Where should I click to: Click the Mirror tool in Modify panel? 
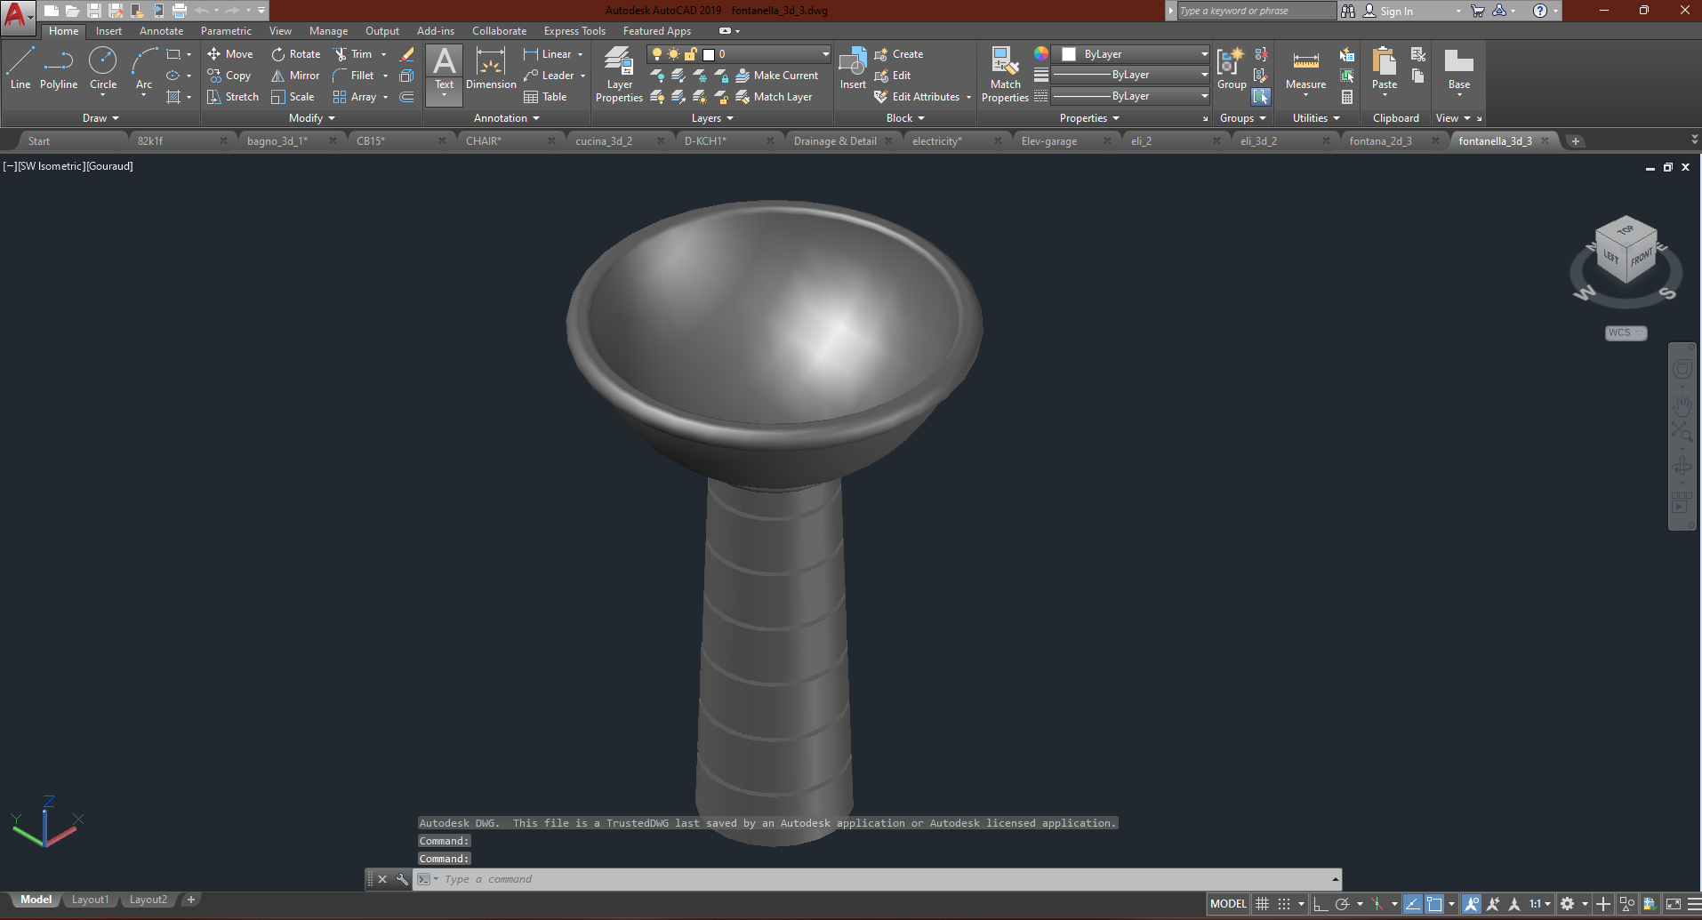coord(295,76)
